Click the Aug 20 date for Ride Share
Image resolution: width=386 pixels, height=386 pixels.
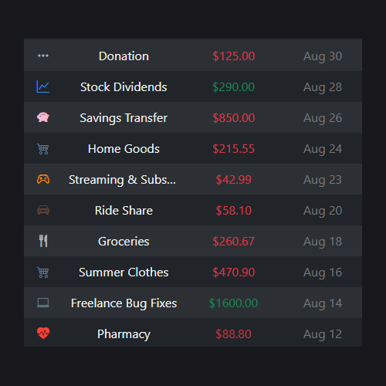click(x=323, y=211)
